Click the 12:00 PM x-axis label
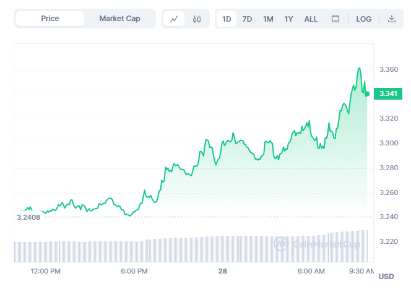This screenshot has width=411, height=289. click(46, 271)
